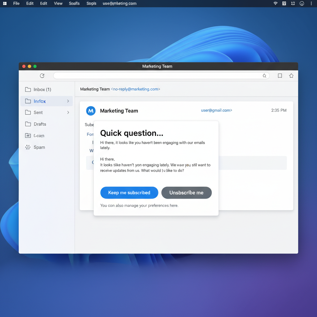
Task: Click the blue M sender avatar
Action: tap(91, 111)
